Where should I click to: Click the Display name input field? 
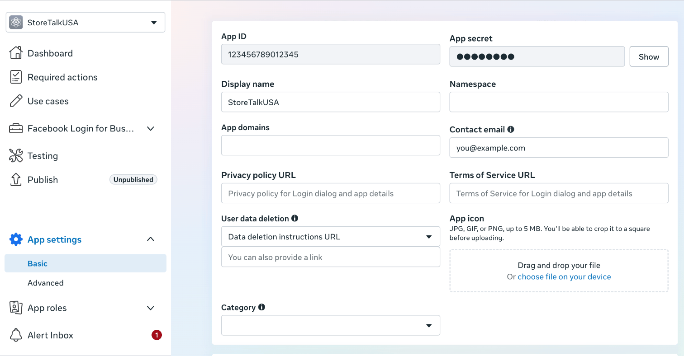pos(331,102)
